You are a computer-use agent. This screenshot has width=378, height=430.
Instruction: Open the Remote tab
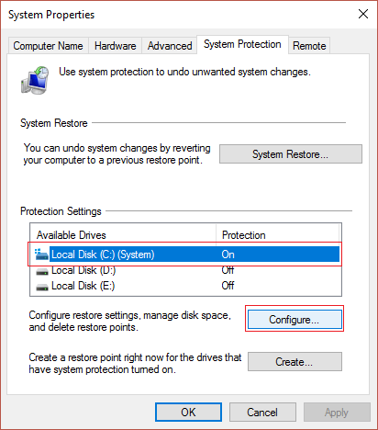[x=309, y=46]
